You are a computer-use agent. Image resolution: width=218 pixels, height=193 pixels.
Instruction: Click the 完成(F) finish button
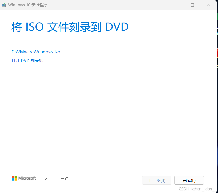189,180
